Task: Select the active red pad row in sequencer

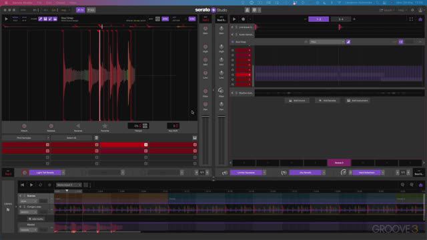Action: coord(243,75)
